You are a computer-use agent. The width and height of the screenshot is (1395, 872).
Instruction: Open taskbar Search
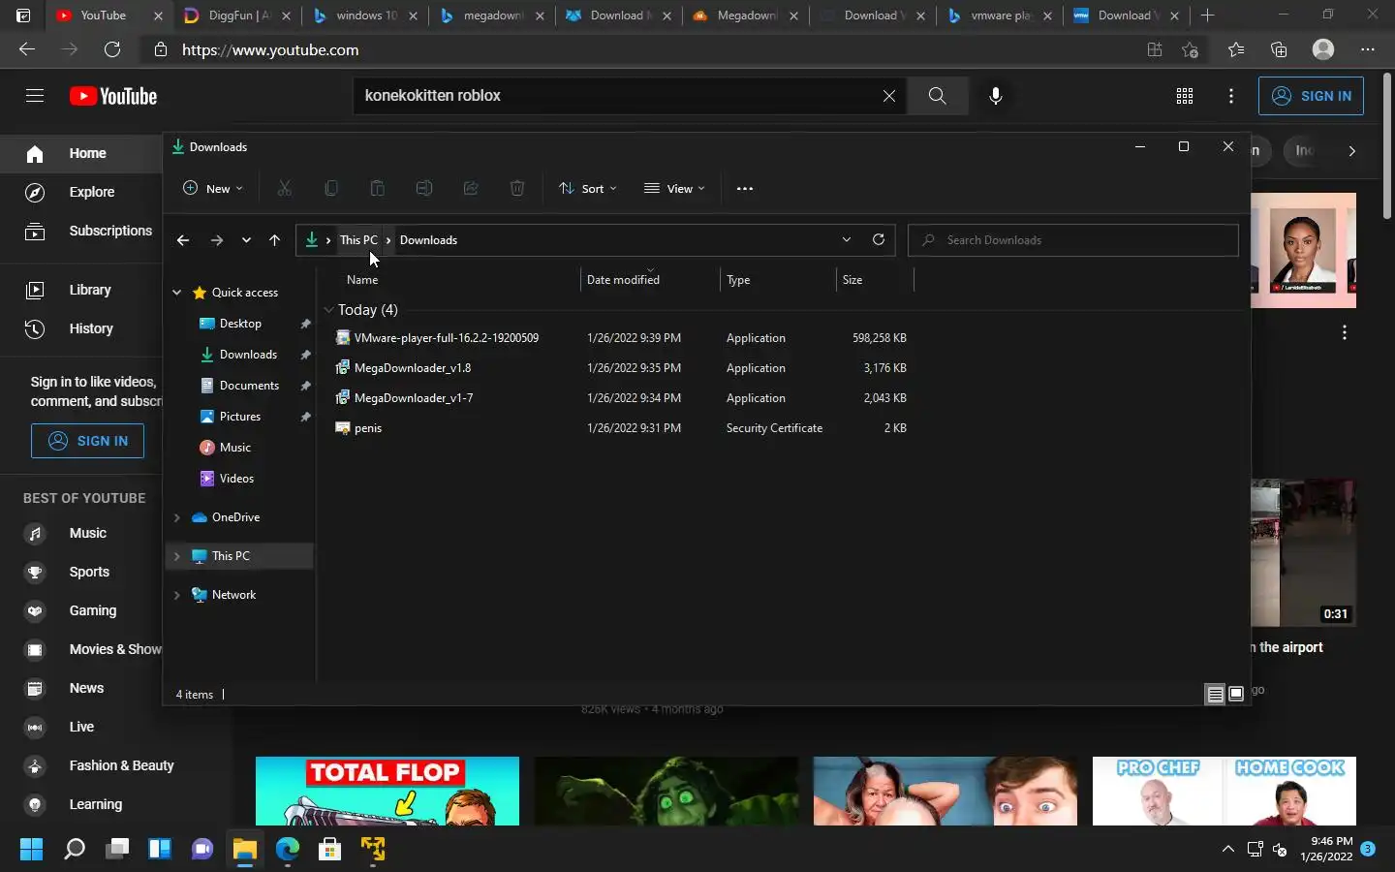coord(75,850)
